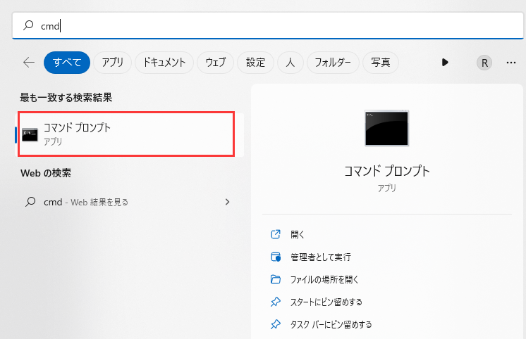The width and height of the screenshot is (526, 339).
Task: Select the ウェブ filter tab
Action: pyautogui.click(x=215, y=63)
